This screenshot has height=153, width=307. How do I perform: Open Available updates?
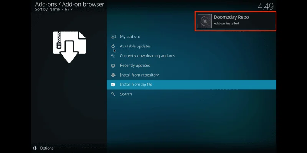tap(191, 46)
